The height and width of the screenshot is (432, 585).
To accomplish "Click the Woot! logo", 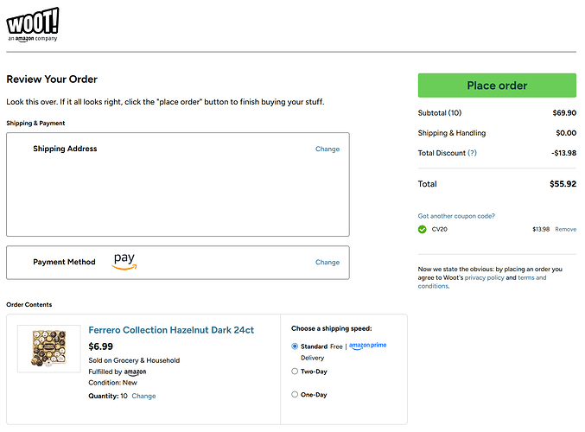I will [x=33, y=24].
